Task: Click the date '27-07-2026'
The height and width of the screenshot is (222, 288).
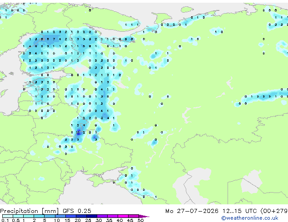Action: coord(198,211)
